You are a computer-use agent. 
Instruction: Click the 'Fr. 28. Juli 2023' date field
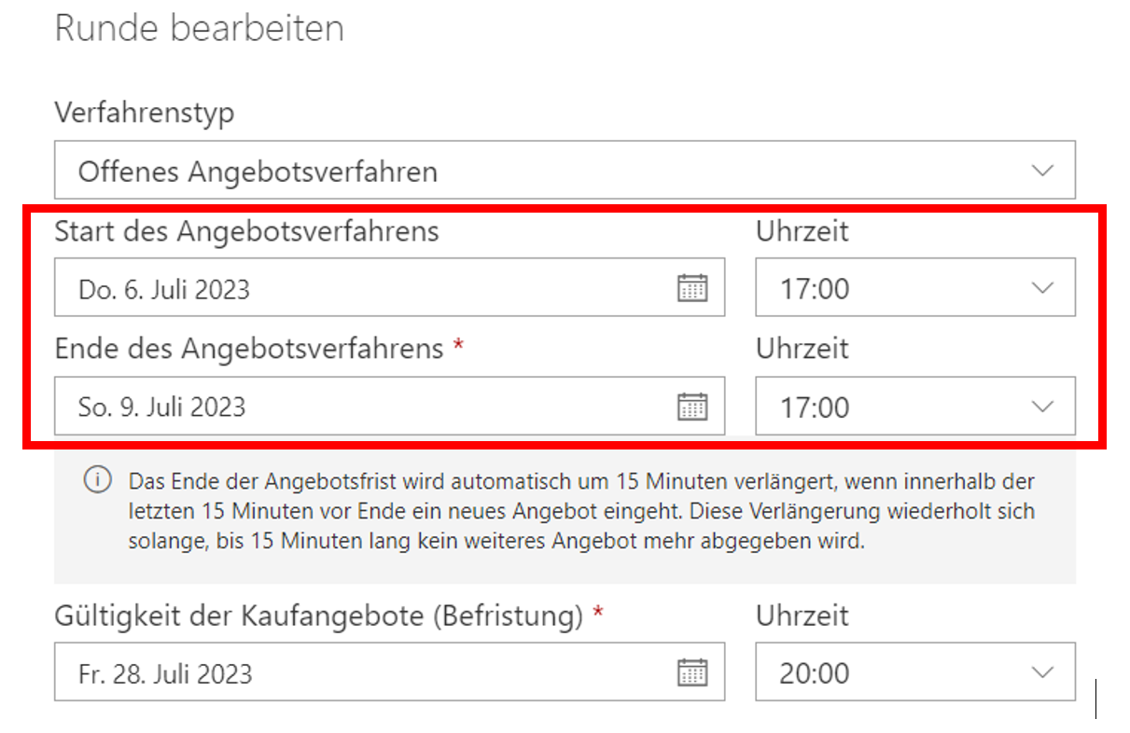tap(165, 673)
